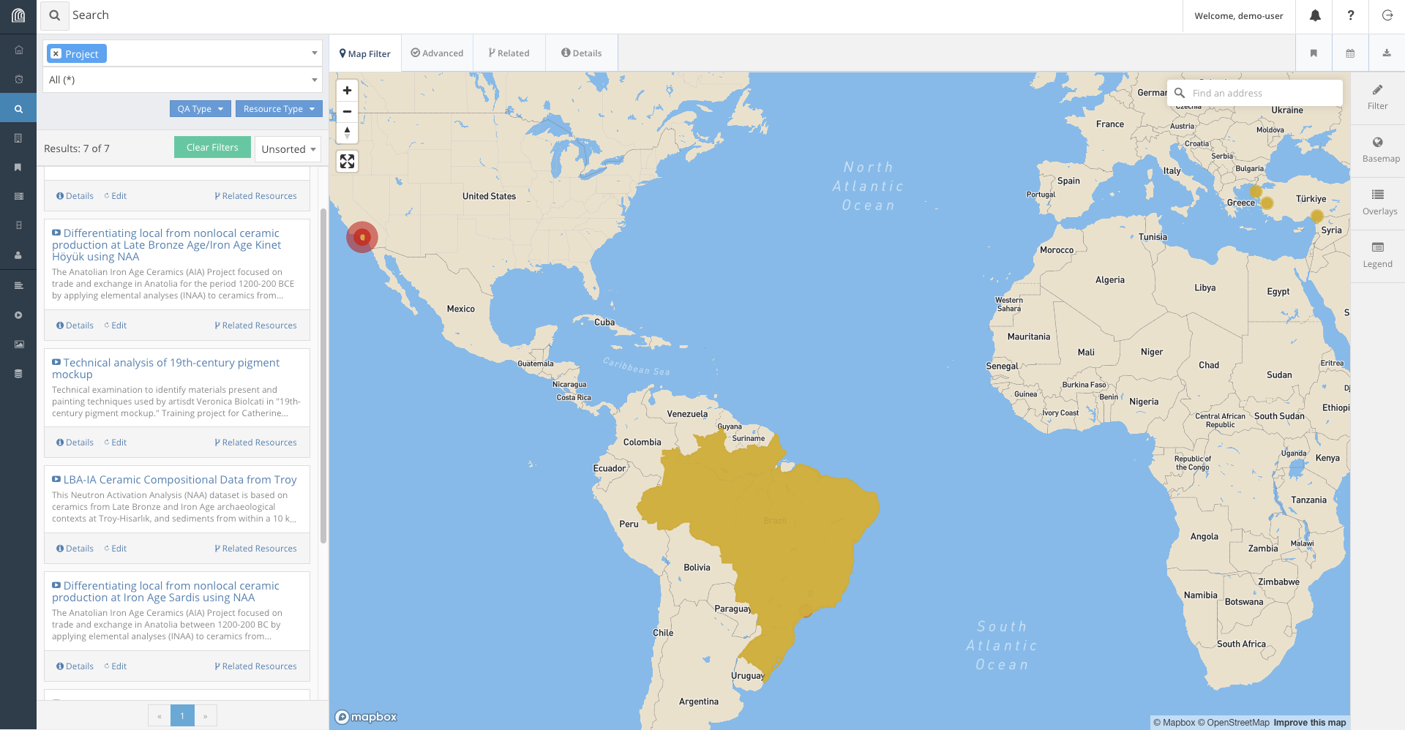
Task: Reset map bearing with compass icon
Action: 347,132
